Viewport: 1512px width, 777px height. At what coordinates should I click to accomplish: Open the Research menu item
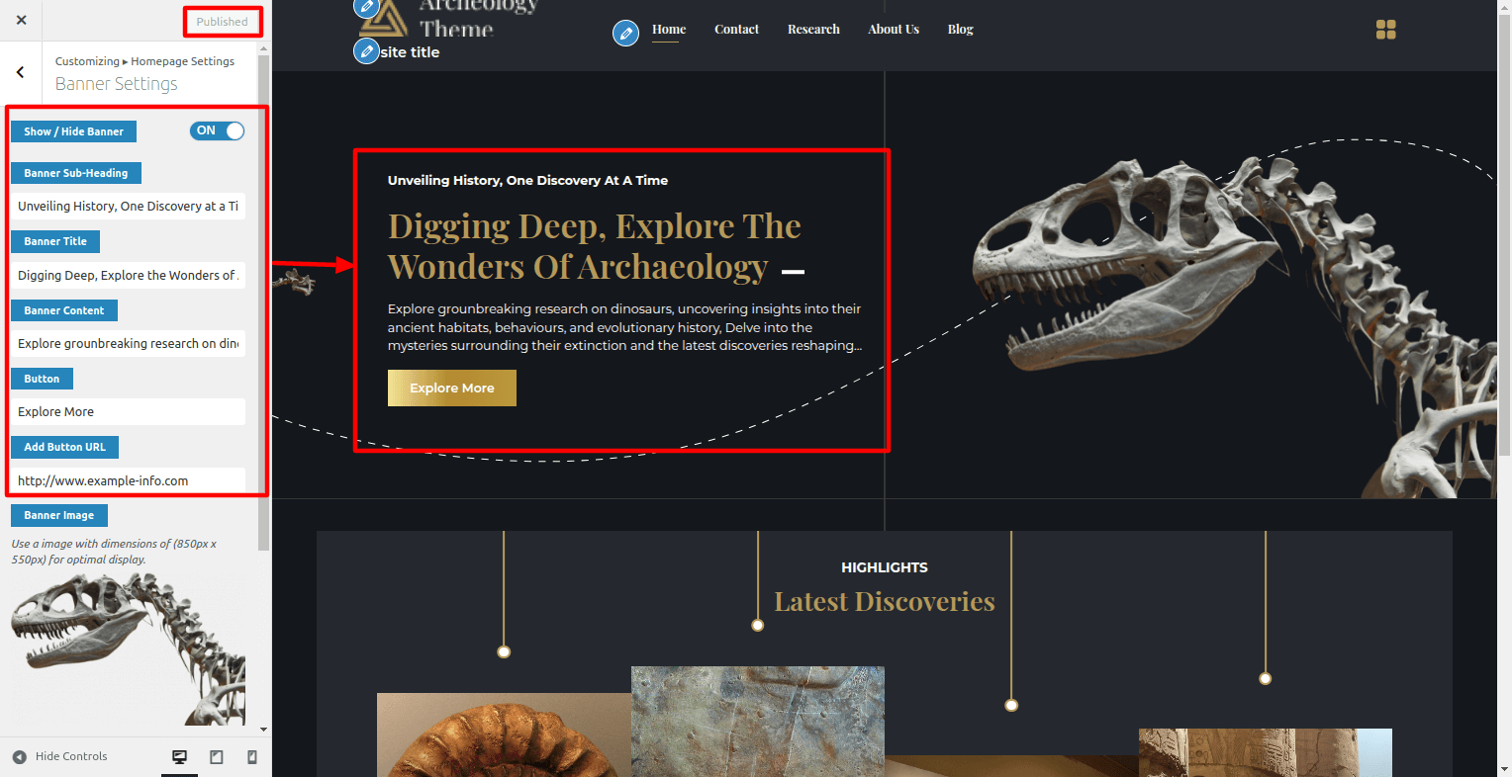(x=813, y=30)
